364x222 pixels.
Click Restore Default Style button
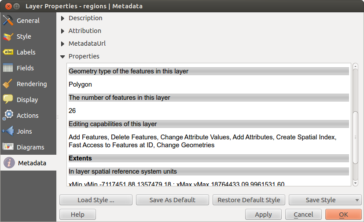pyautogui.click(x=249, y=200)
